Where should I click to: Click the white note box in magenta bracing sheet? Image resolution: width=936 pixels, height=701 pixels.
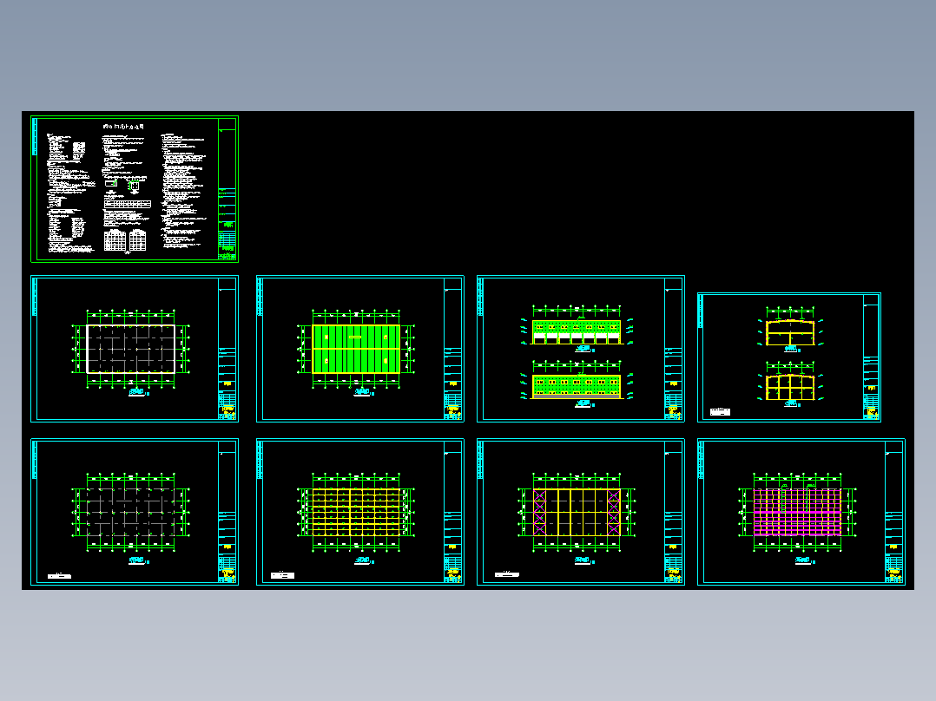point(507,574)
